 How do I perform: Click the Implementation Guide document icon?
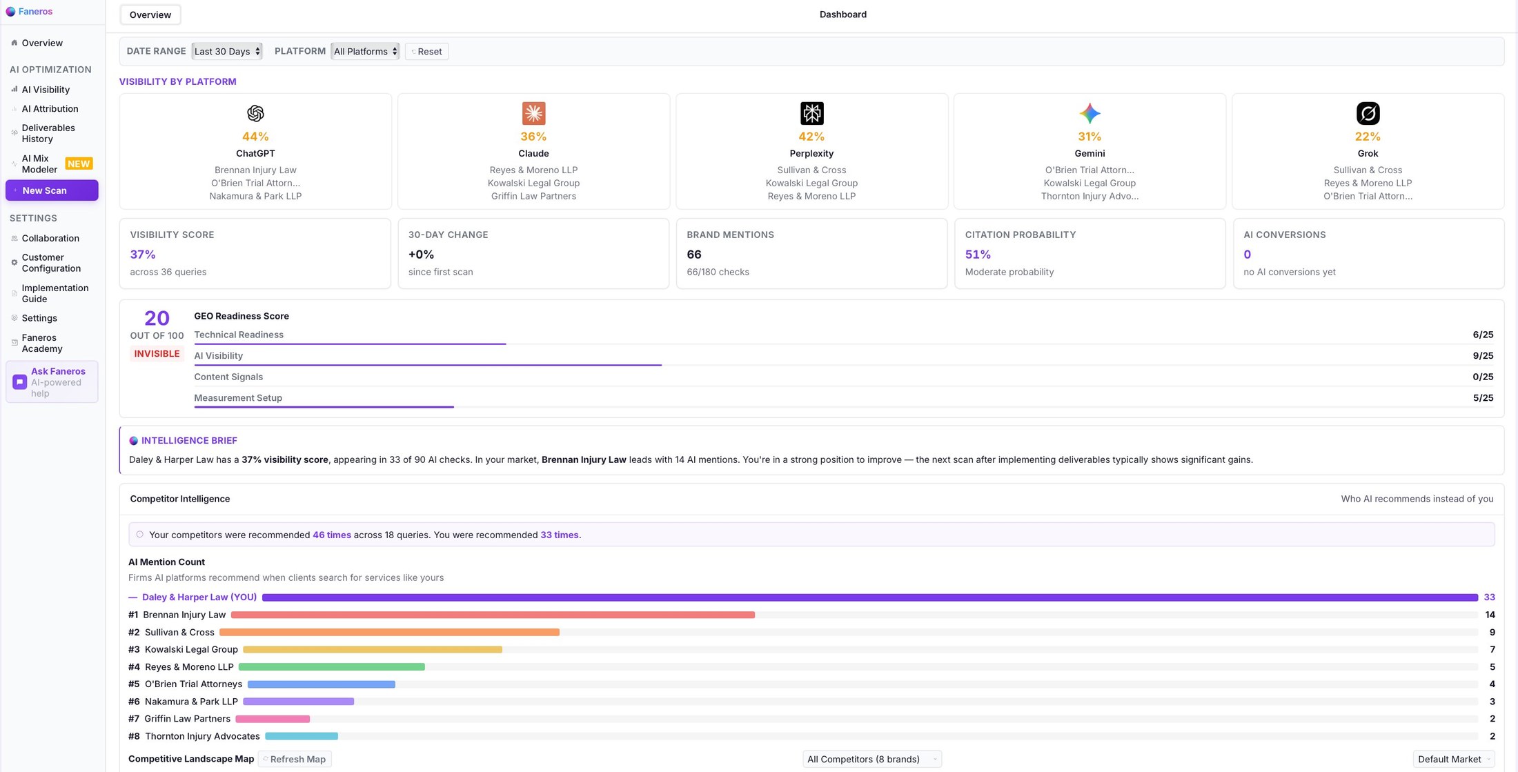click(14, 294)
